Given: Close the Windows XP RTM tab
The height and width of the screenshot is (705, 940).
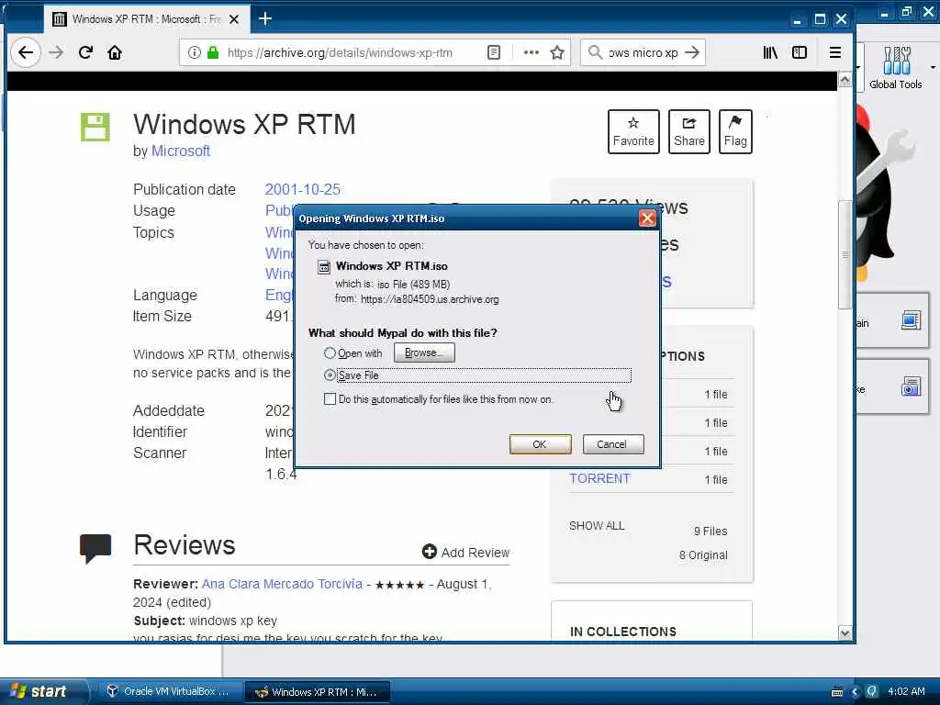Looking at the screenshot, I should (x=234, y=19).
